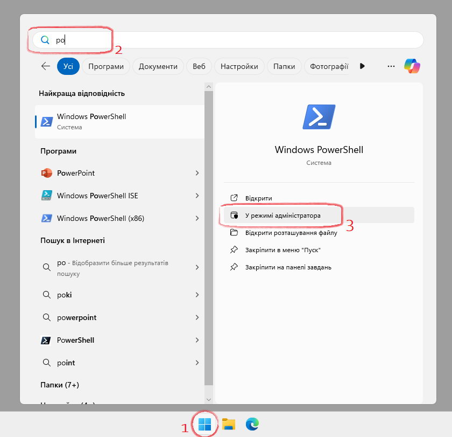The image size is (452, 437).
Task: Open Copilot from the top right corner
Action: click(412, 66)
